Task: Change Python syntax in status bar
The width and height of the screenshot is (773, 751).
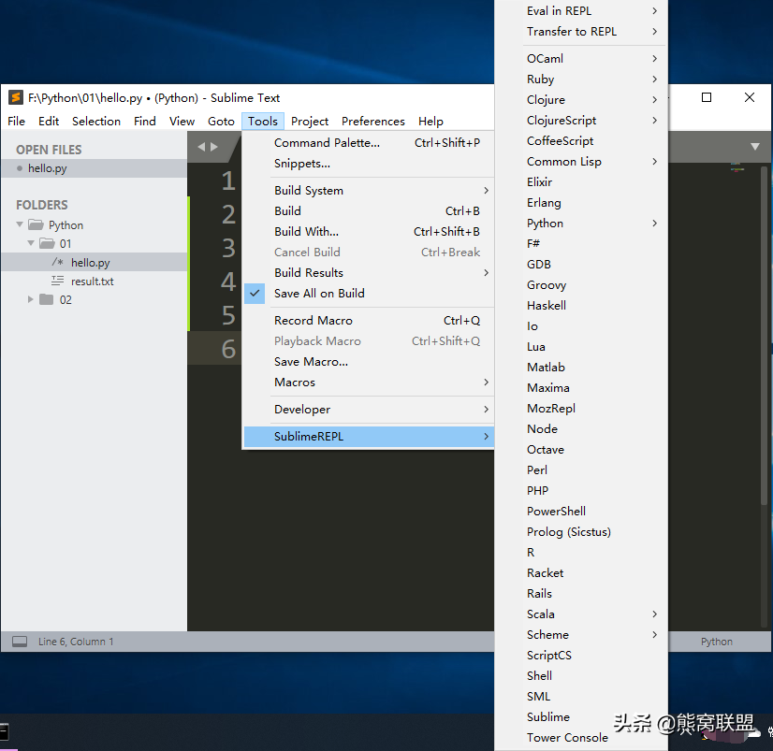Action: click(x=716, y=642)
